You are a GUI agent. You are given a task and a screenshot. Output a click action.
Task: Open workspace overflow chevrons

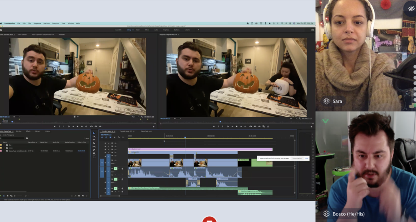click(x=198, y=30)
